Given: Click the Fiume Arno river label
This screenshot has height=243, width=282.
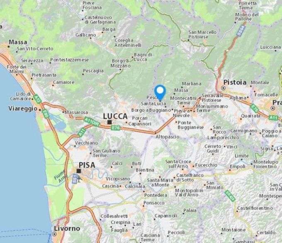Looking at the screenshot, I should pyautogui.click(x=61, y=176).
